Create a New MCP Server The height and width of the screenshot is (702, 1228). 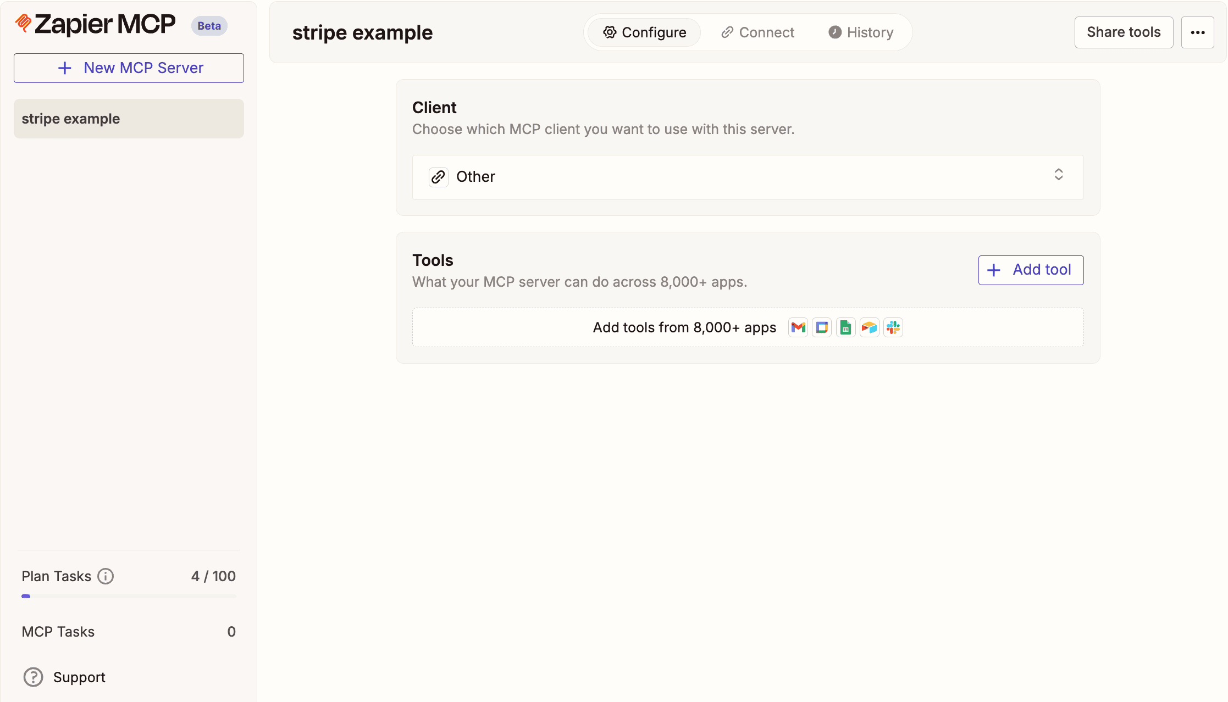click(x=129, y=68)
